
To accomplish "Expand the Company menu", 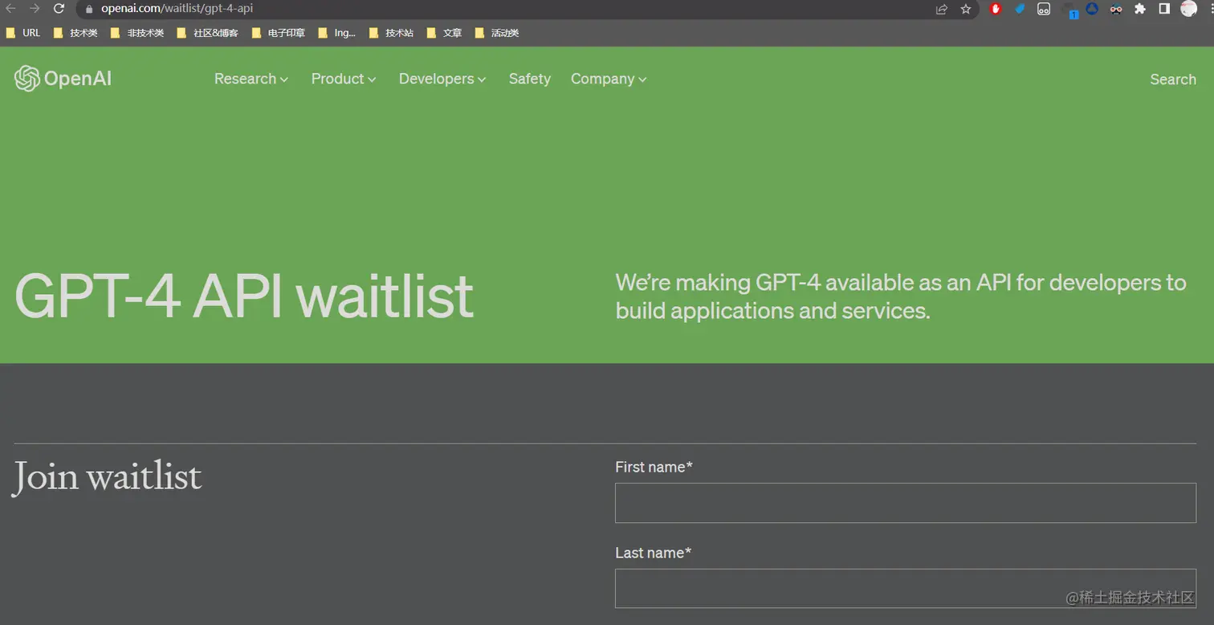I will coord(609,79).
